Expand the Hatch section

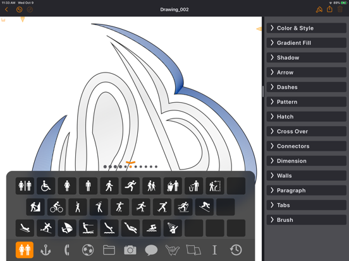click(307, 117)
